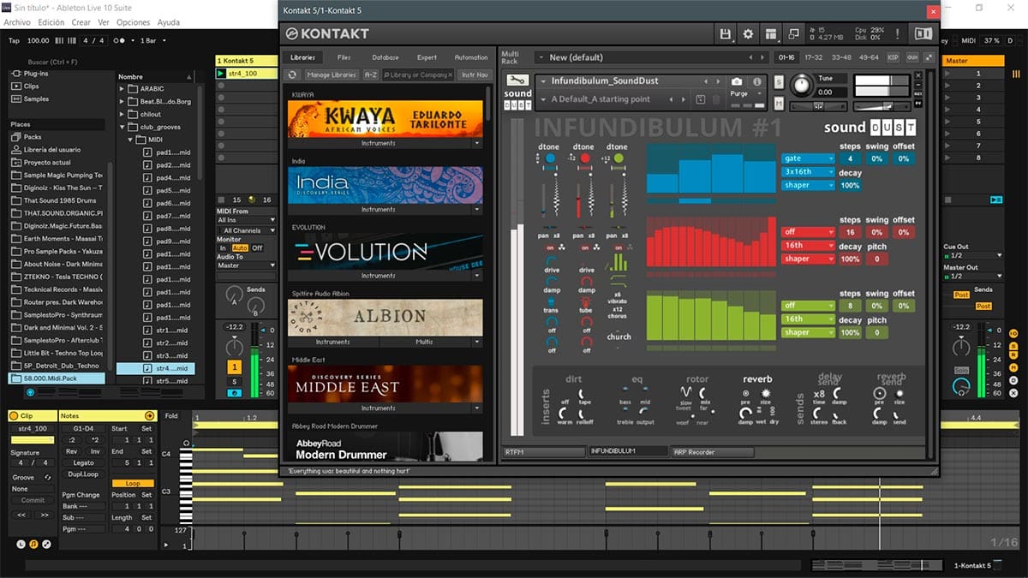Image resolution: width=1028 pixels, height=578 pixels.
Task: Set Monitor to Off in Ableton
Action: tap(257, 248)
